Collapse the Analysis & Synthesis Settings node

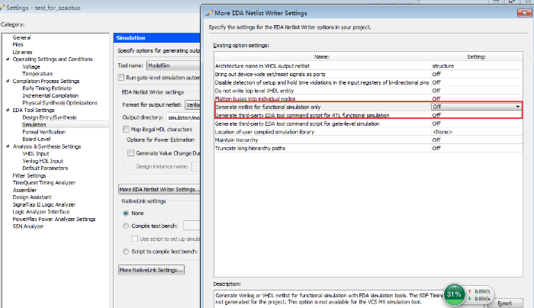pyautogui.click(x=8, y=146)
